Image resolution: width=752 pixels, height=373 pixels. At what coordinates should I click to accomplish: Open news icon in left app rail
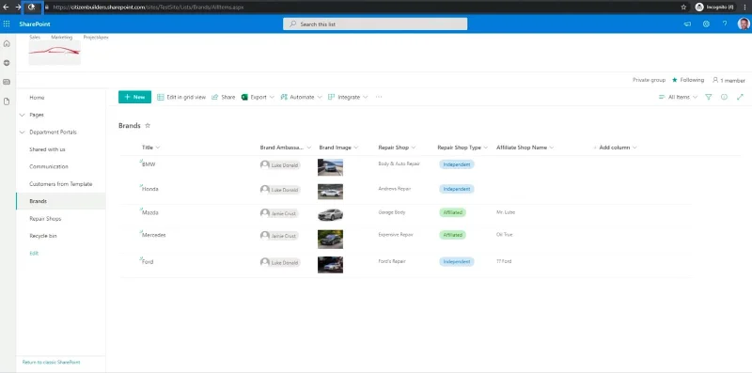pos(7,82)
